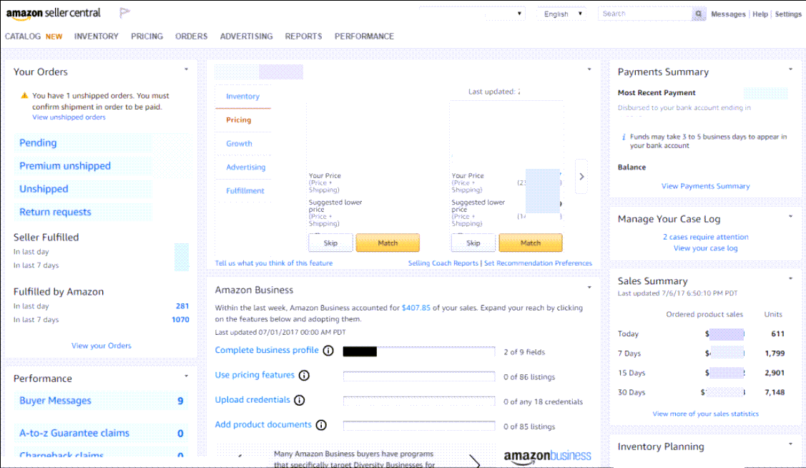The image size is (806, 468).
Task: Collapse the Inventory Planning panel
Action: [790, 444]
